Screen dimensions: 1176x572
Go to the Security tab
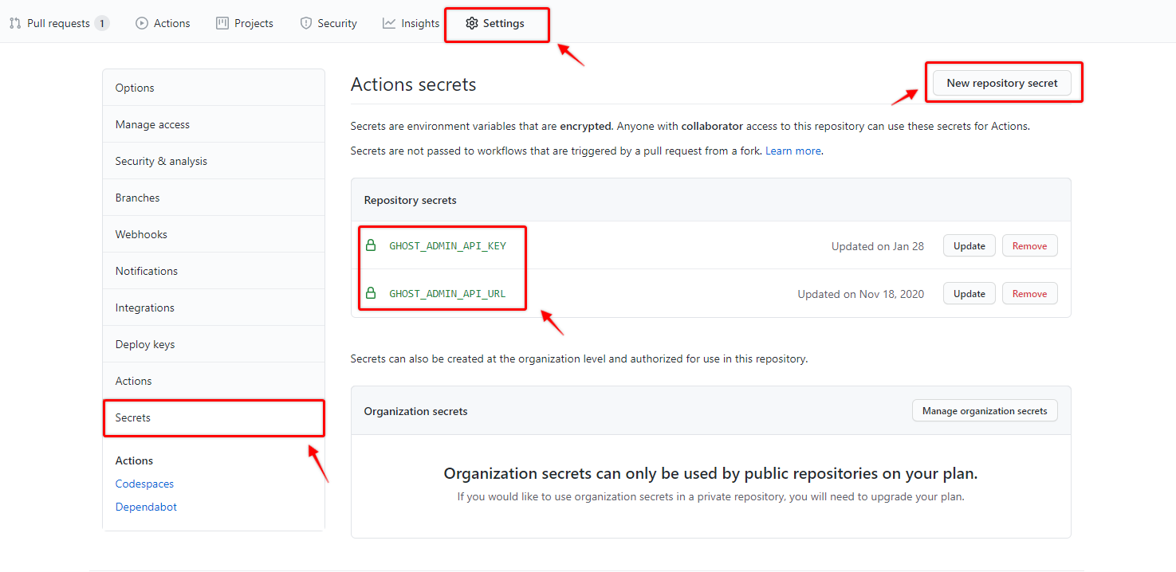pos(328,23)
